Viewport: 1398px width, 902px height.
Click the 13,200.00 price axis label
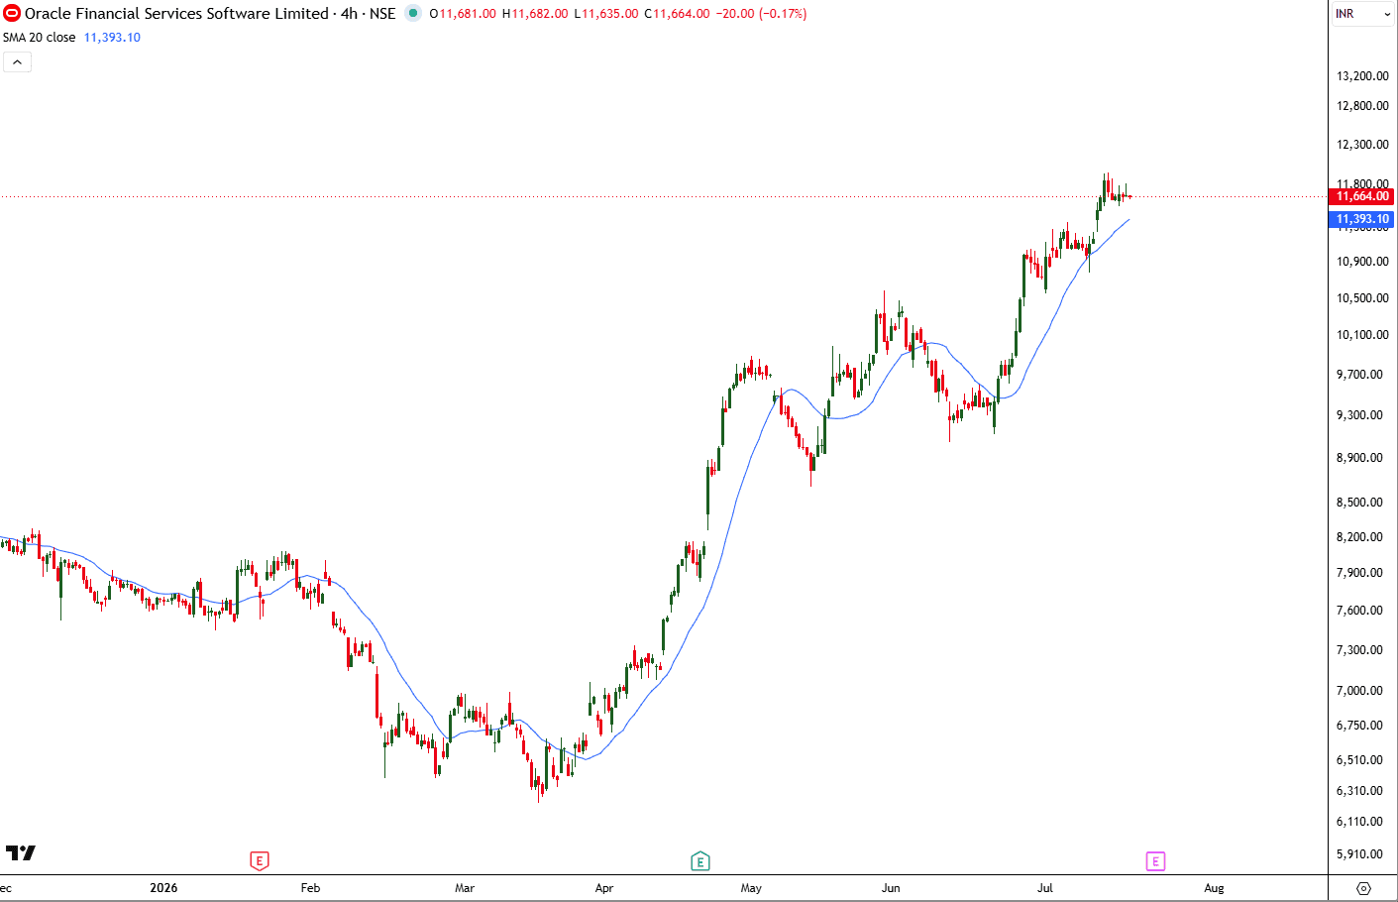point(1362,76)
